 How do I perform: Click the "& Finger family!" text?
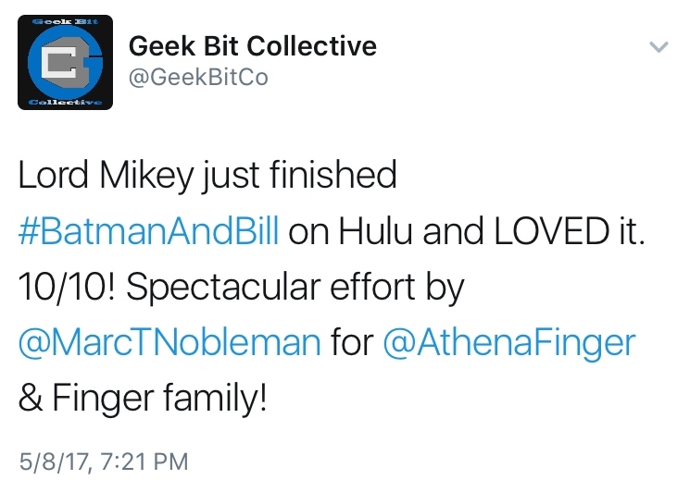coord(143,400)
